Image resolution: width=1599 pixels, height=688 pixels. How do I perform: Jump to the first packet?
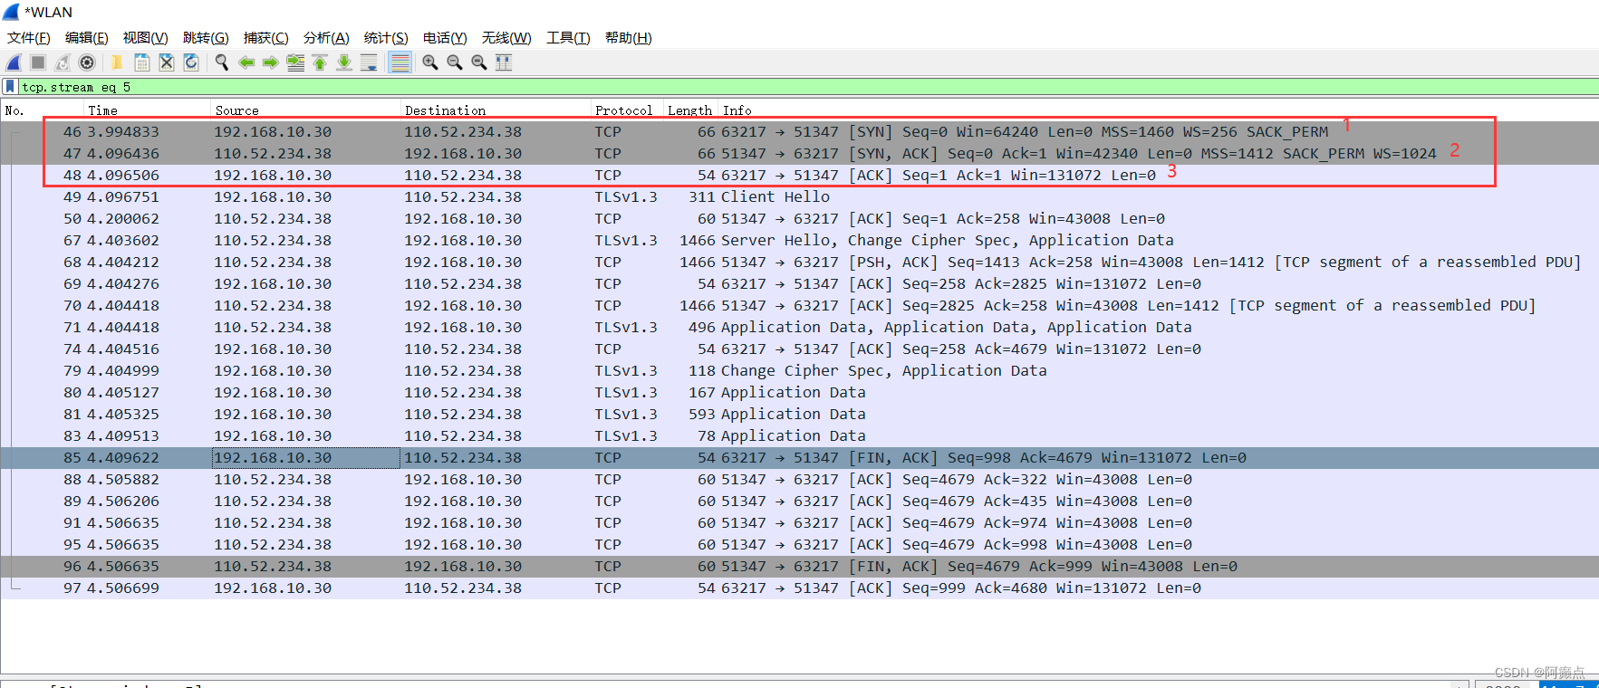click(x=320, y=62)
